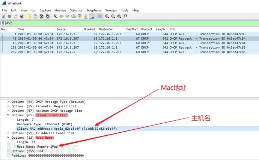Select packet 46 DHCP ACK row
Image resolution: width=259 pixels, height=160 pixels.
tap(129, 43)
